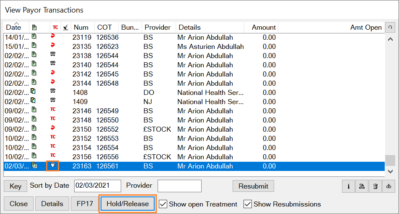Click the info icon button
The width and height of the screenshot is (399, 214).
pyautogui.click(x=348, y=186)
